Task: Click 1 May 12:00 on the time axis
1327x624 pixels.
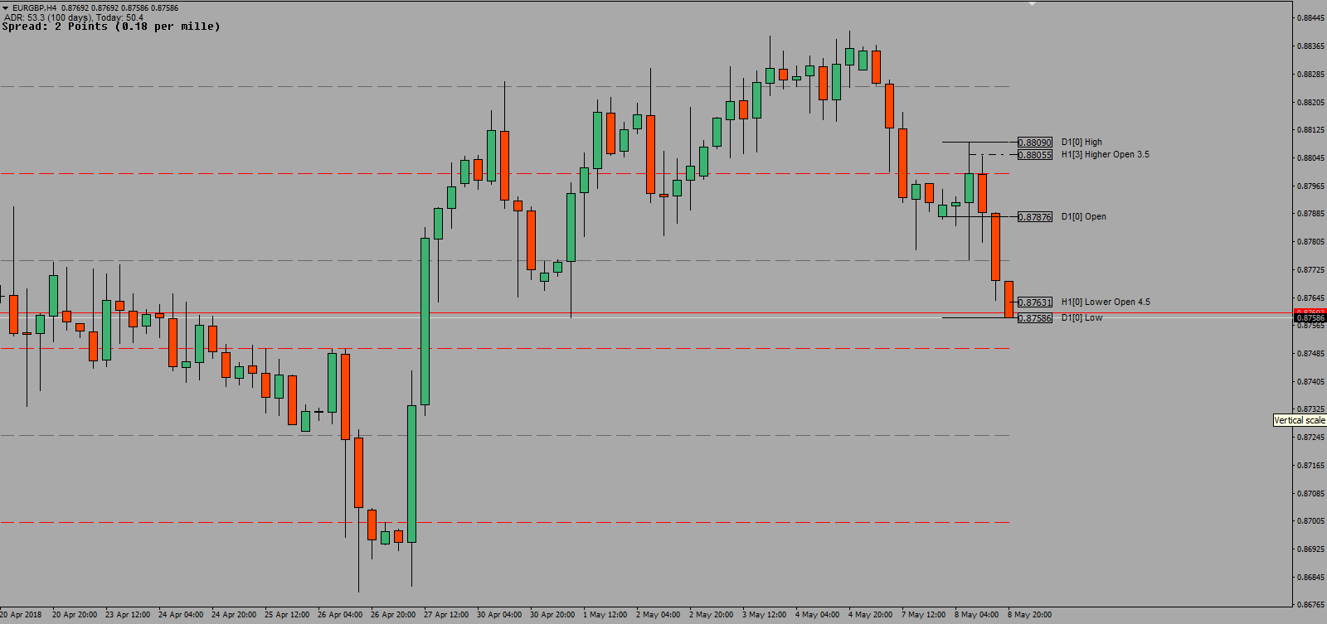Action: pos(605,615)
